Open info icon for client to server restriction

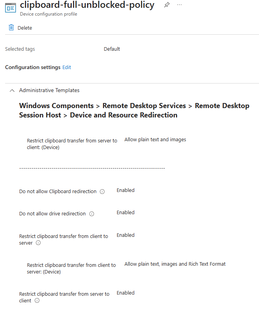click(38, 243)
